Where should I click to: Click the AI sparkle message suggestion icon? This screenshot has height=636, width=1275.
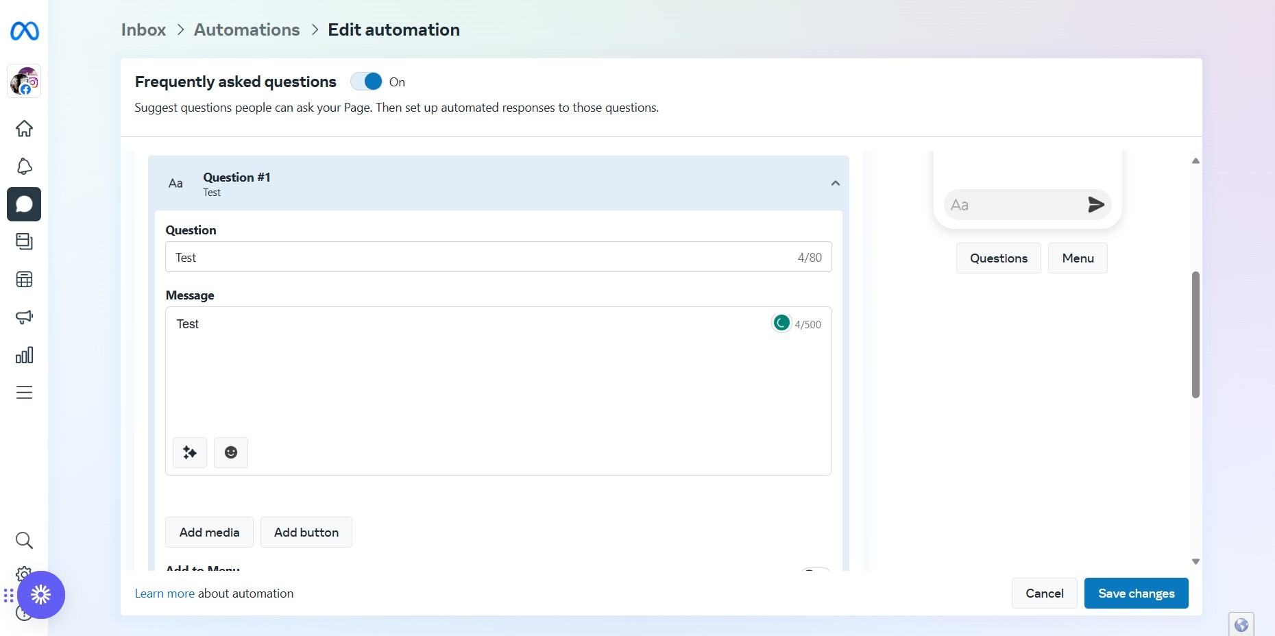(190, 452)
